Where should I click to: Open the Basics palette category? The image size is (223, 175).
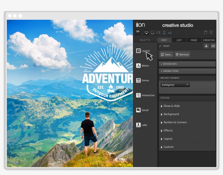pos(143,66)
